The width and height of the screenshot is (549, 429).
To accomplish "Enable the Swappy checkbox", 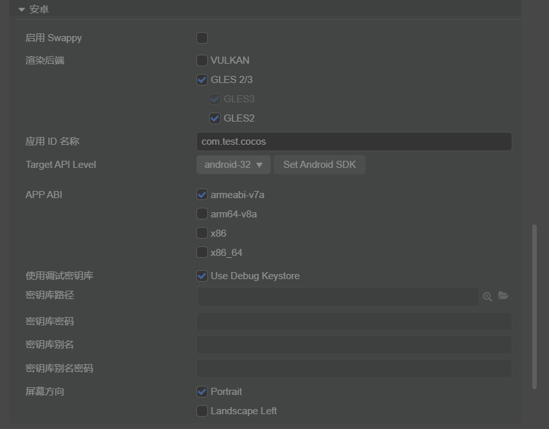I will [202, 38].
